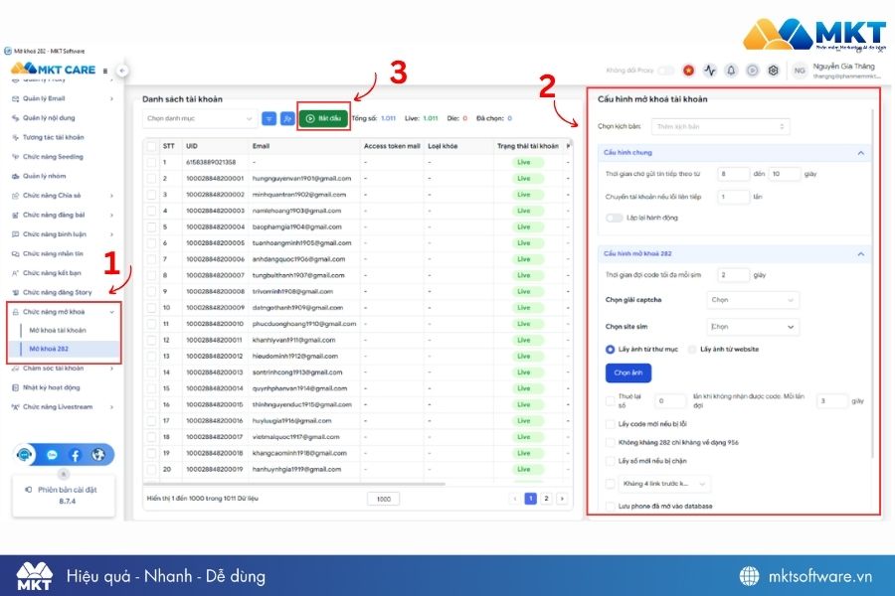Open the Kháng 4 link trước dropdown
895x596 pixels.
coord(664,484)
